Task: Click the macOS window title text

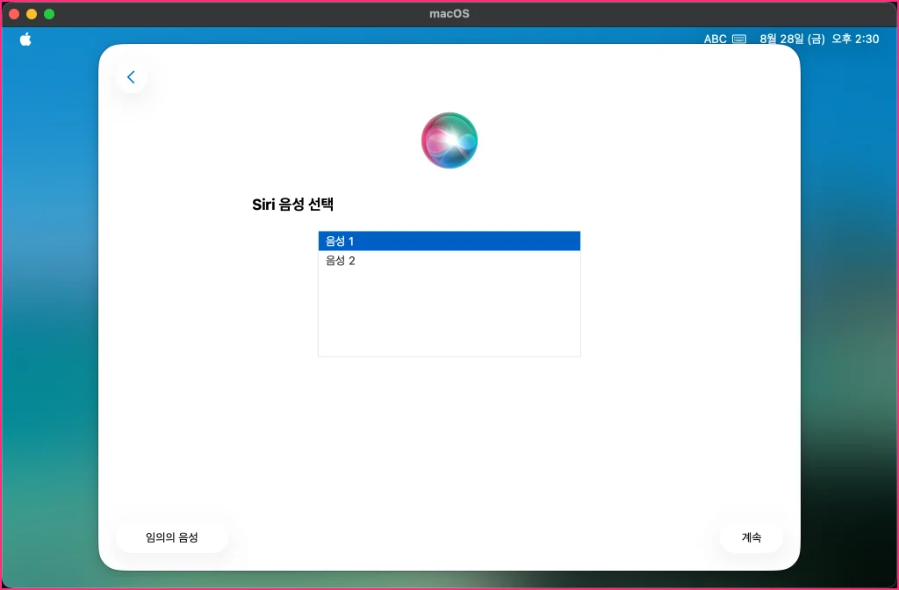Action: pyautogui.click(x=449, y=14)
